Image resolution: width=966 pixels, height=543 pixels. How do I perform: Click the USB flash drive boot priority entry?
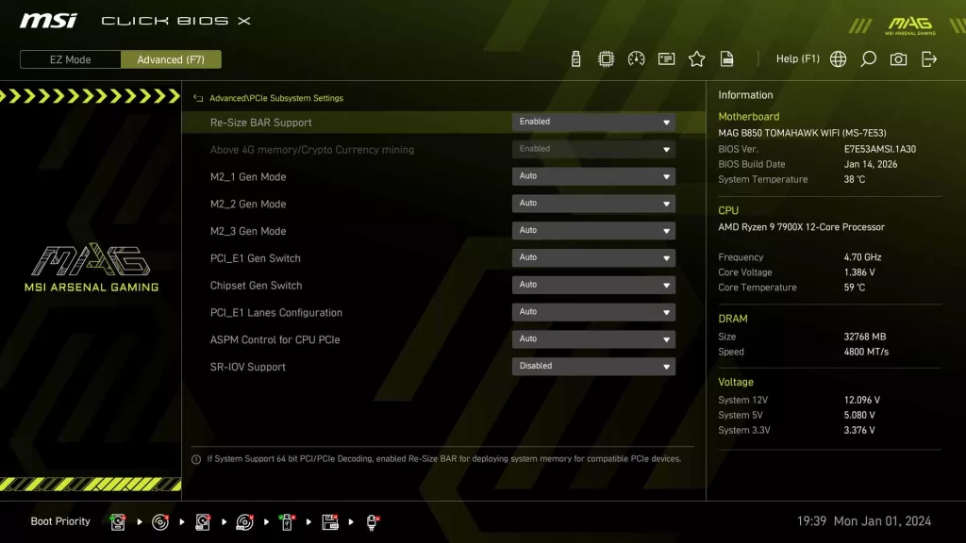[286, 521]
